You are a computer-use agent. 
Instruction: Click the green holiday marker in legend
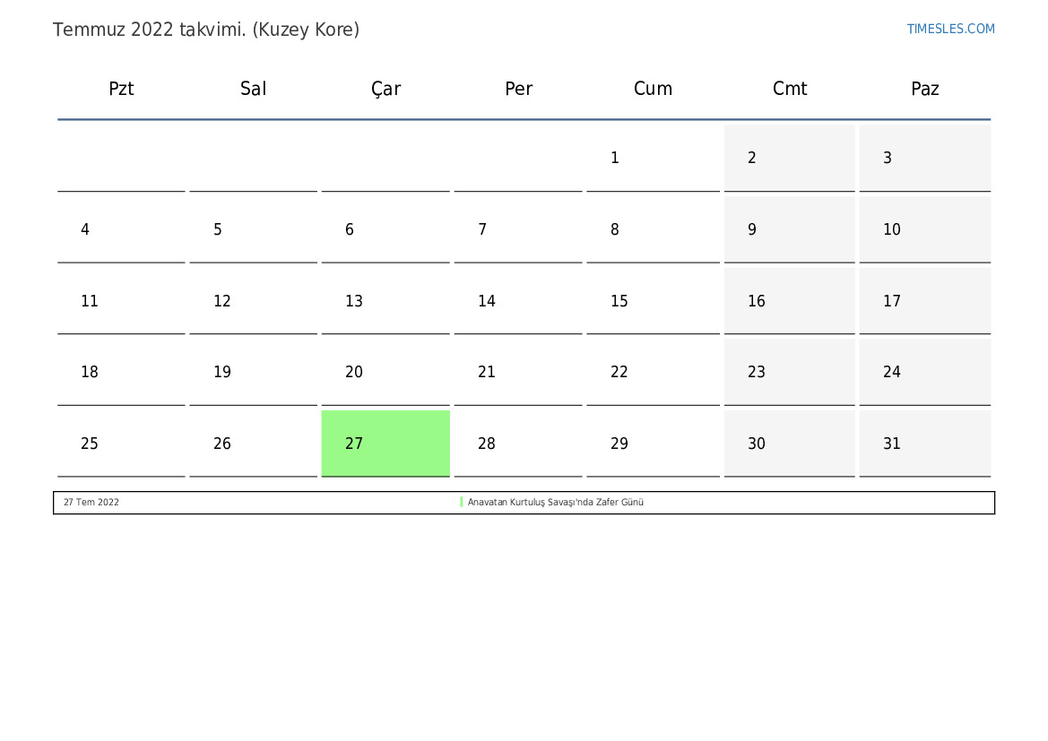(x=461, y=502)
